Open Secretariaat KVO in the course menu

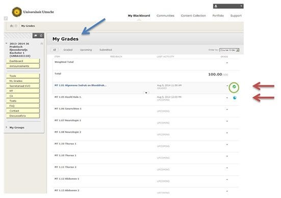23,86
